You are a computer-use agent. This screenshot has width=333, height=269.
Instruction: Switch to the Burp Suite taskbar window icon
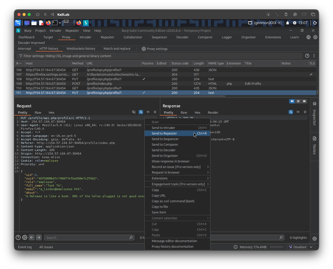point(86,23)
